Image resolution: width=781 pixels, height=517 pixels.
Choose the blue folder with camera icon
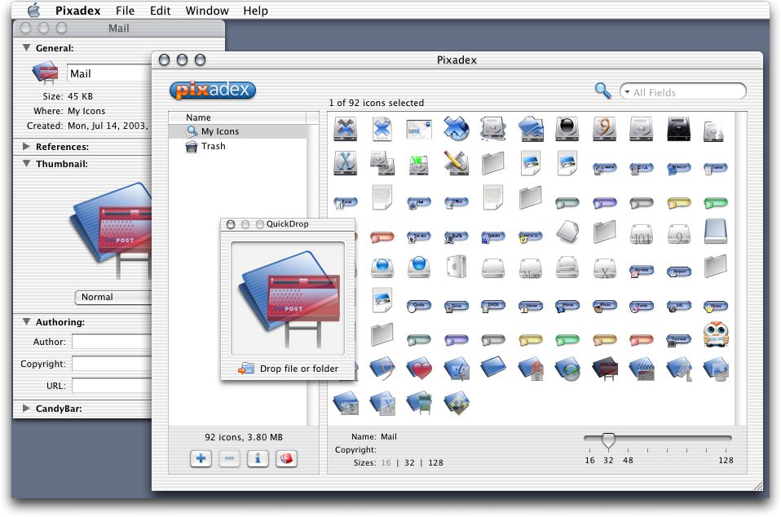click(345, 404)
